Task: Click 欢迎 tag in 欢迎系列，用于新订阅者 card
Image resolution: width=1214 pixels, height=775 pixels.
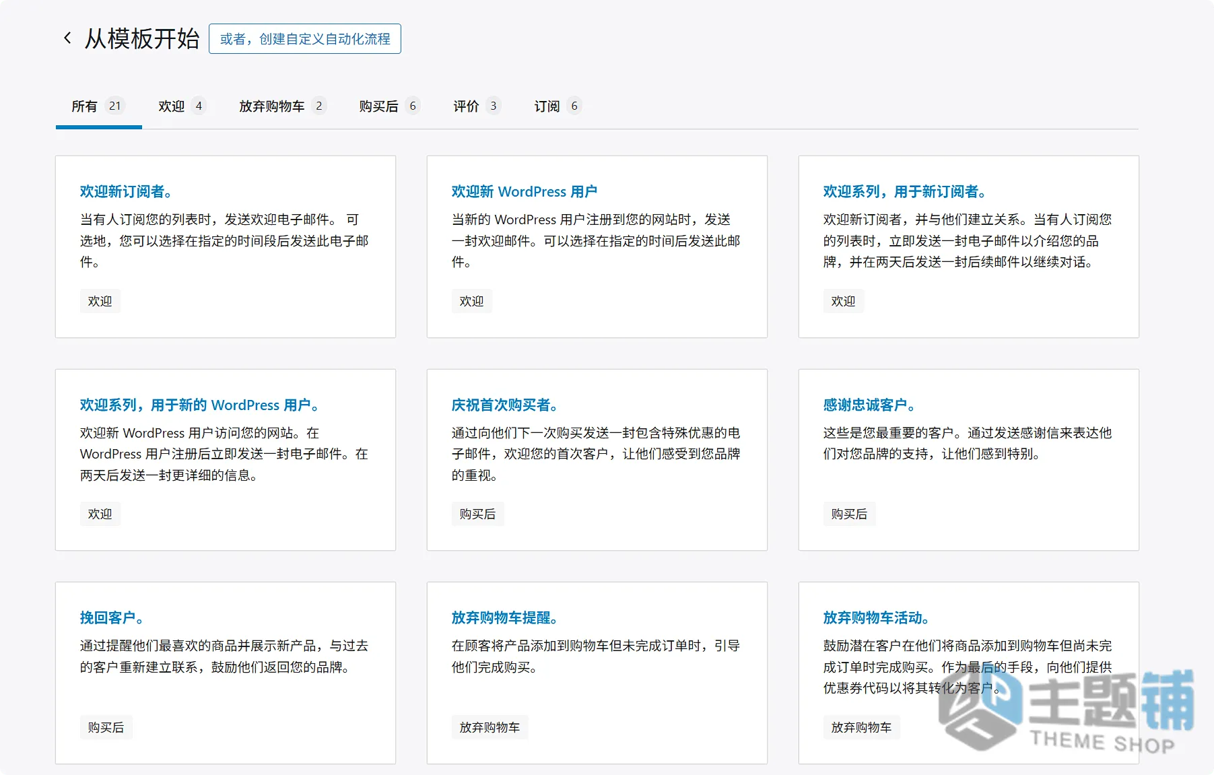Action: pyautogui.click(x=844, y=301)
